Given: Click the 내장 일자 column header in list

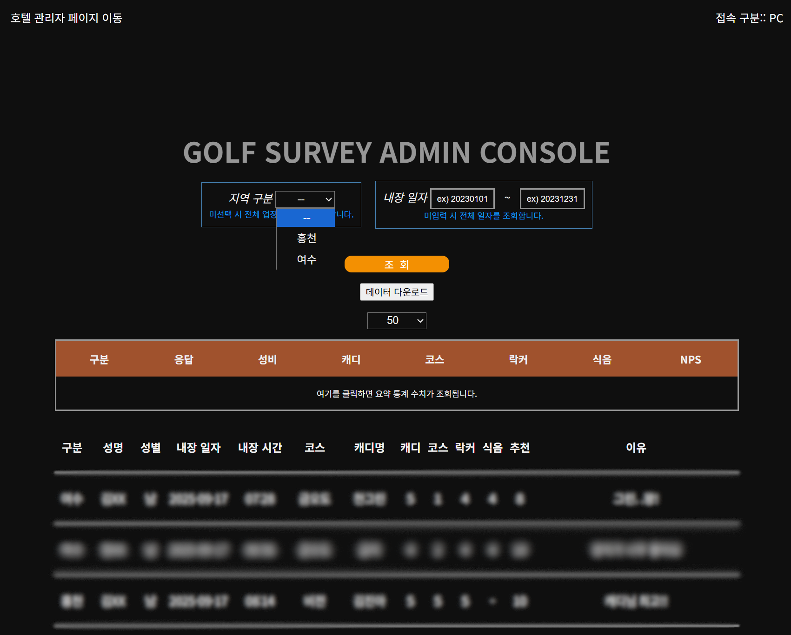Looking at the screenshot, I should click(199, 448).
